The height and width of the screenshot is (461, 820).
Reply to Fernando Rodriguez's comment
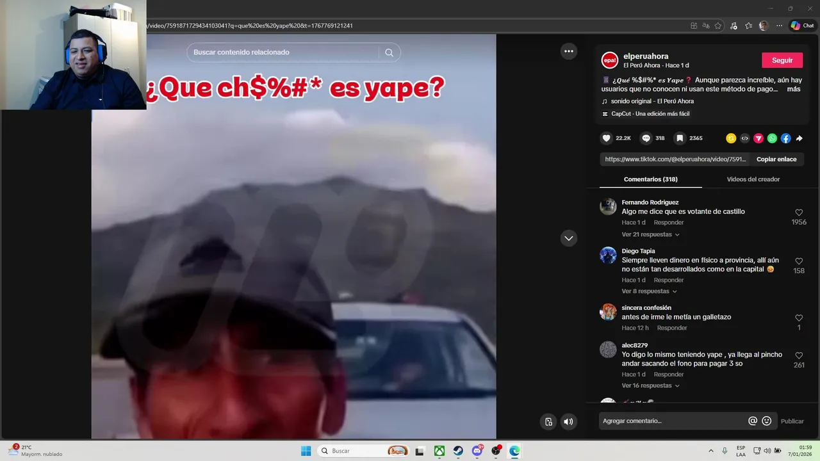[669, 223]
